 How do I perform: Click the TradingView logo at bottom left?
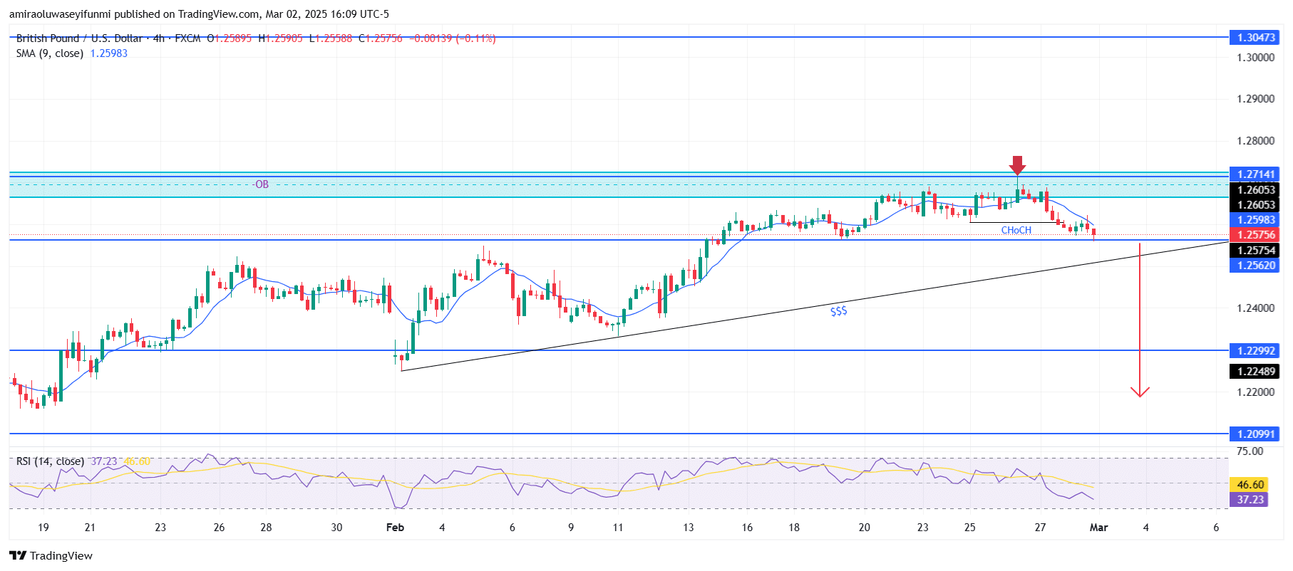(51, 555)
